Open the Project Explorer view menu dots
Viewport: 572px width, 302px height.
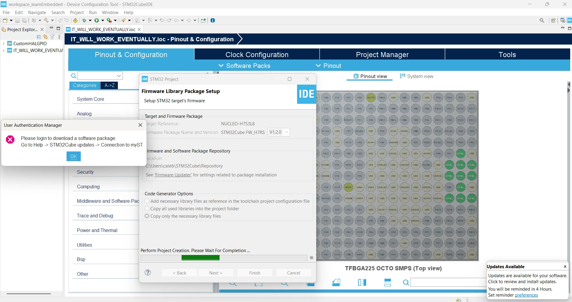click(59, 37)
